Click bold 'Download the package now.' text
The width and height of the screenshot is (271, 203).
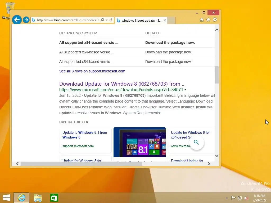pyautogui.click(x=170, y=43)
